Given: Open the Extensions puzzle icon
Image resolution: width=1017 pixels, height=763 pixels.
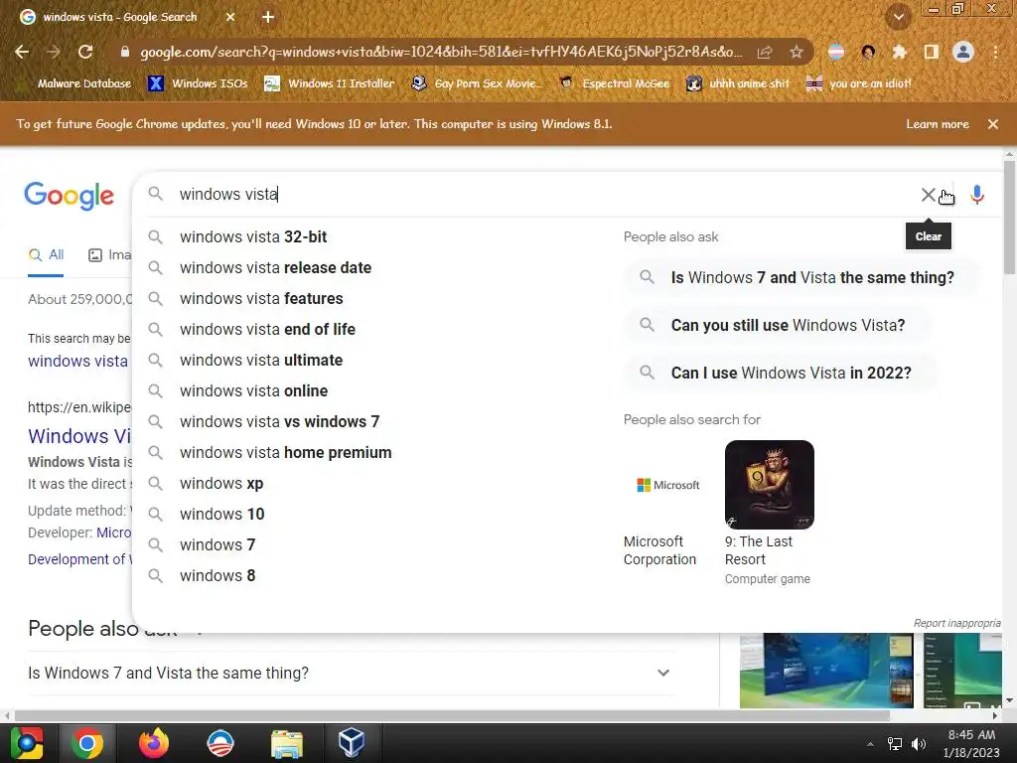Looking at the screenshot, I should (x=899, y=52).
